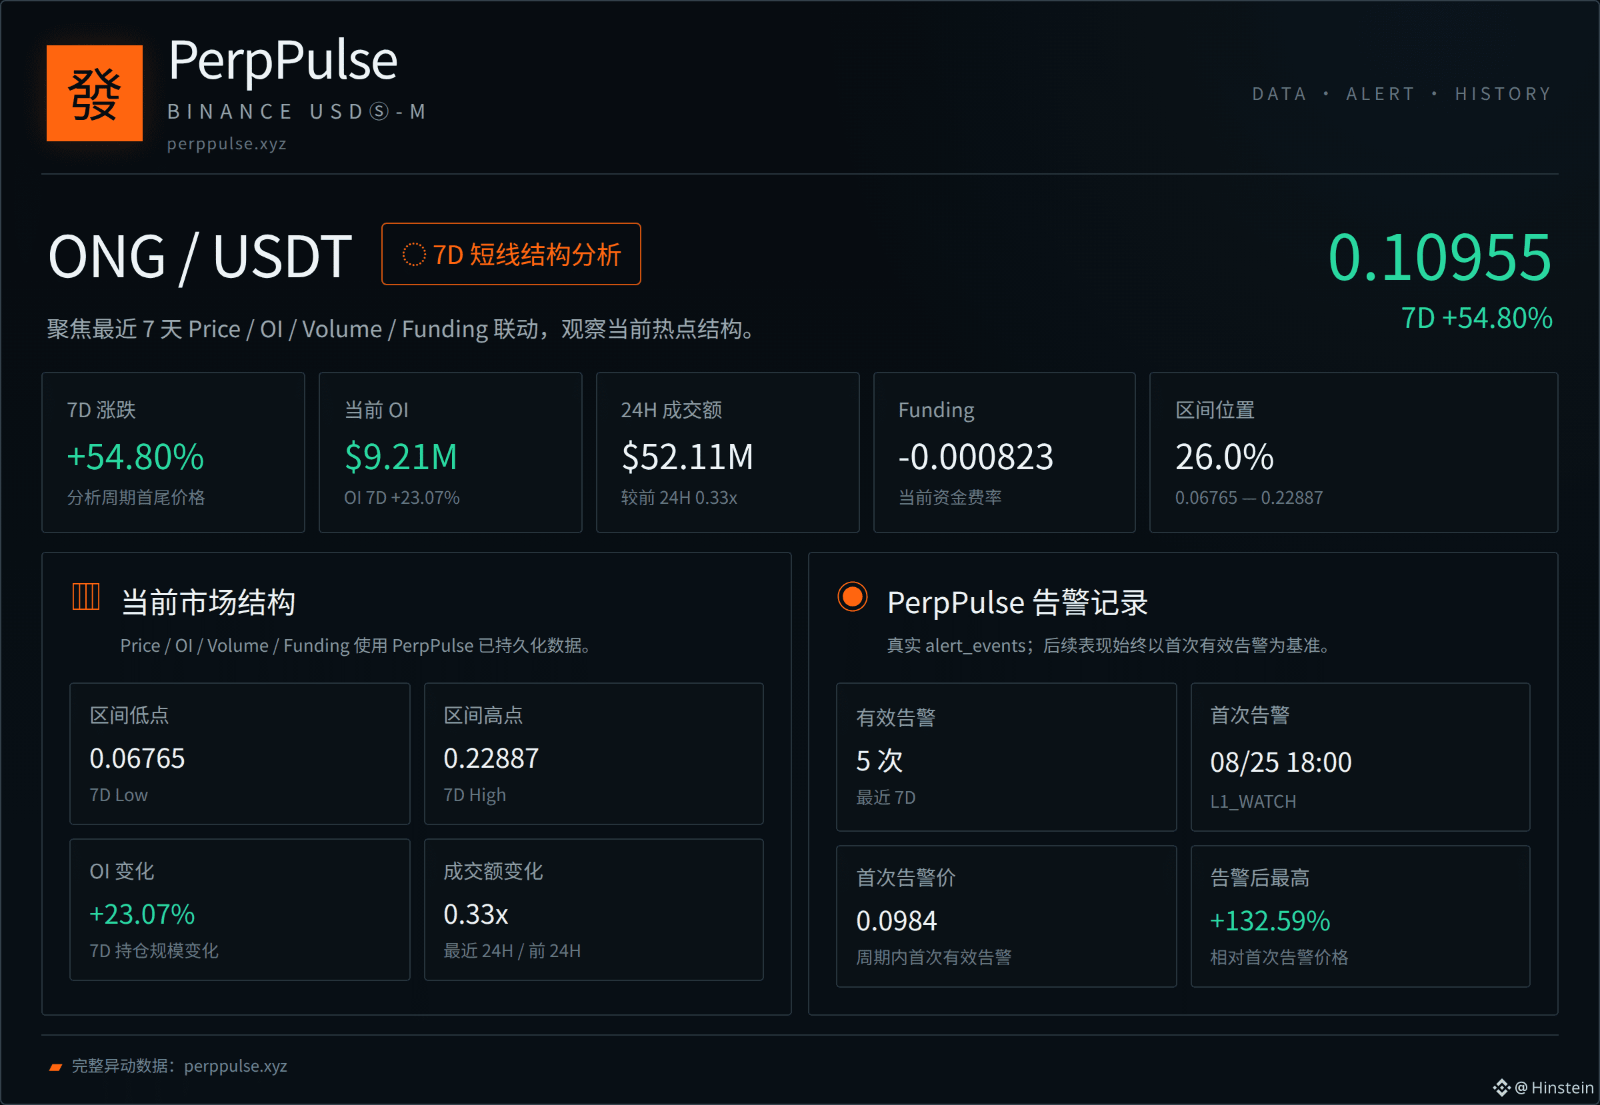
Task: Click the ONG / USDT pair heading
Action: [x=200, y=257]
